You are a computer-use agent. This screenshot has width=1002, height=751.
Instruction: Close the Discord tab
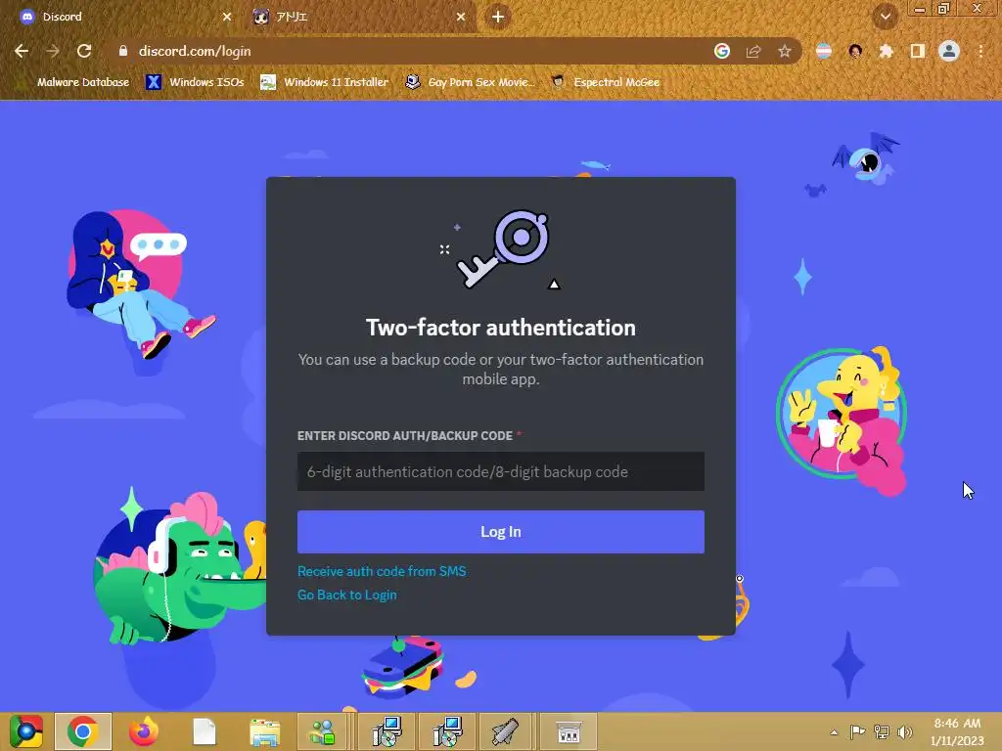coord(227,17)
